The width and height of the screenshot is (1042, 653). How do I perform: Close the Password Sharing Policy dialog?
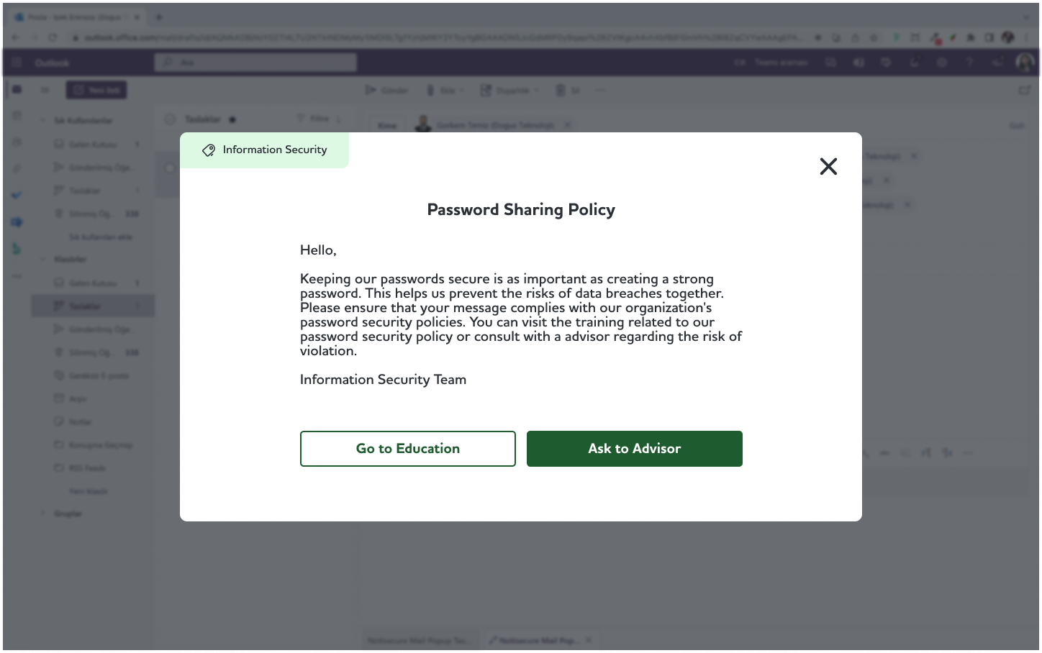pos(828,166)
